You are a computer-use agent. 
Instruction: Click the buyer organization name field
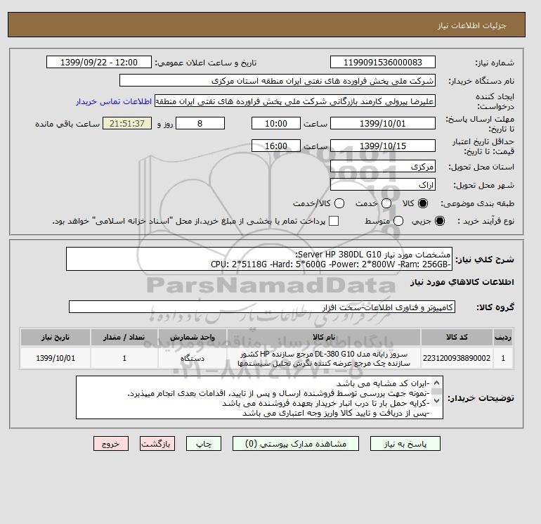[x=278, y=80]
